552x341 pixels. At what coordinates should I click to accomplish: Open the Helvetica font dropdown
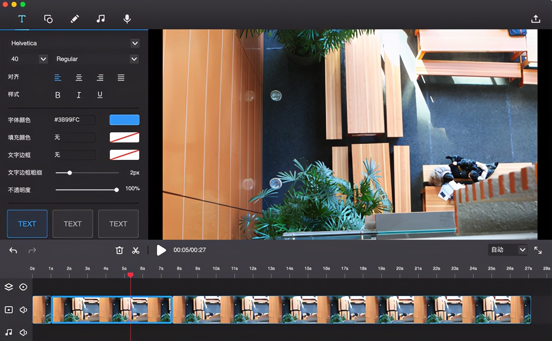pos(135,43)
